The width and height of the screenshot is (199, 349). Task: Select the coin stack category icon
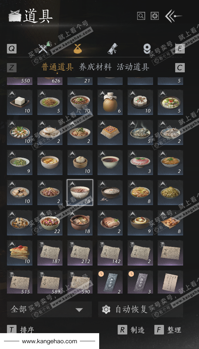pyautogui.click(x=147, y=48)
